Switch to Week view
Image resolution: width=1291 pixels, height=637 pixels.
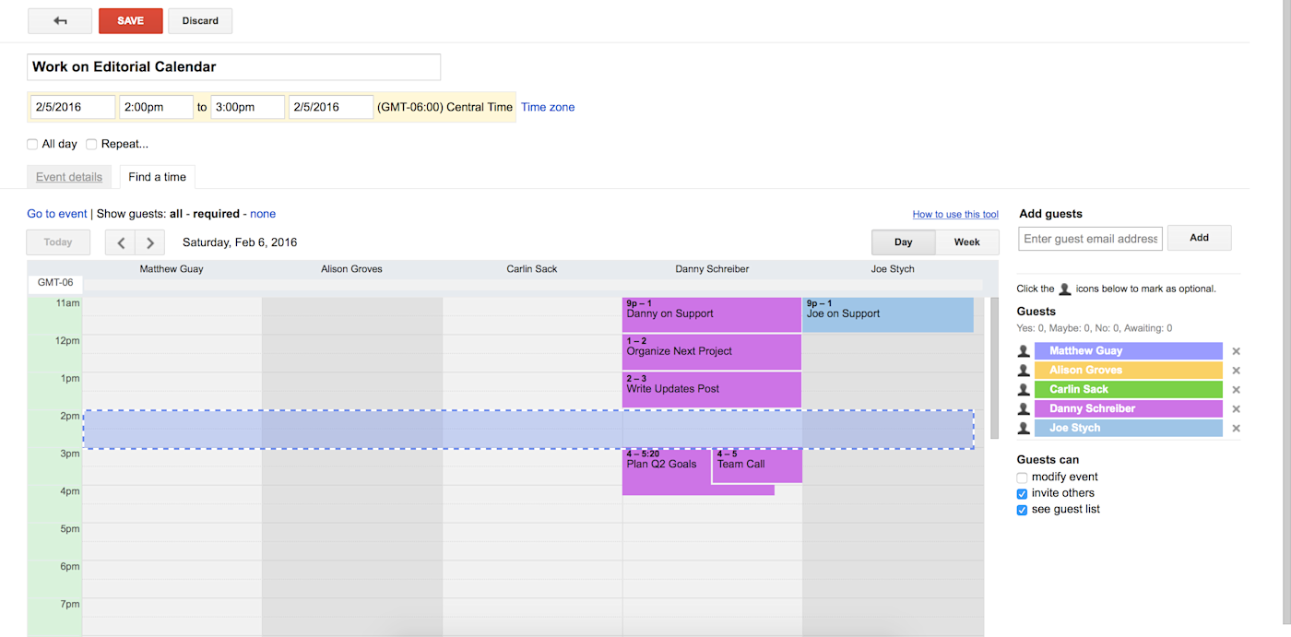pos(966,242)
